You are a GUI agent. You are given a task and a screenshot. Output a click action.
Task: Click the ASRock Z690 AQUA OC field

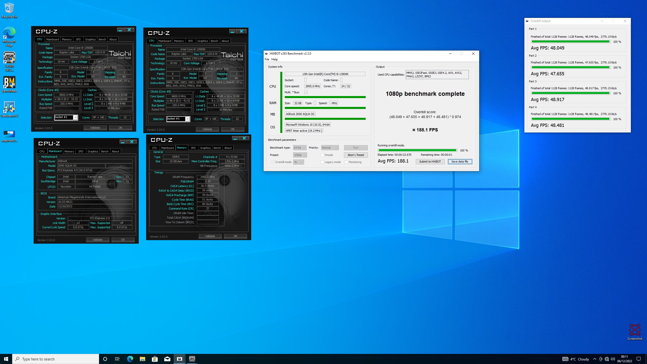pyautogui.click(x=300, y=114)
